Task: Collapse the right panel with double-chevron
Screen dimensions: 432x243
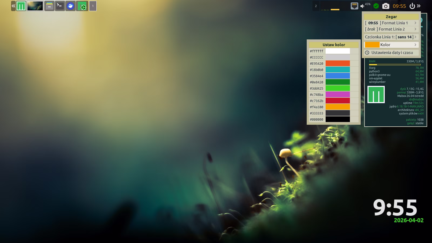Action: coord(418,6)
